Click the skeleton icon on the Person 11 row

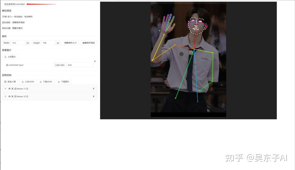pos(12,89)
